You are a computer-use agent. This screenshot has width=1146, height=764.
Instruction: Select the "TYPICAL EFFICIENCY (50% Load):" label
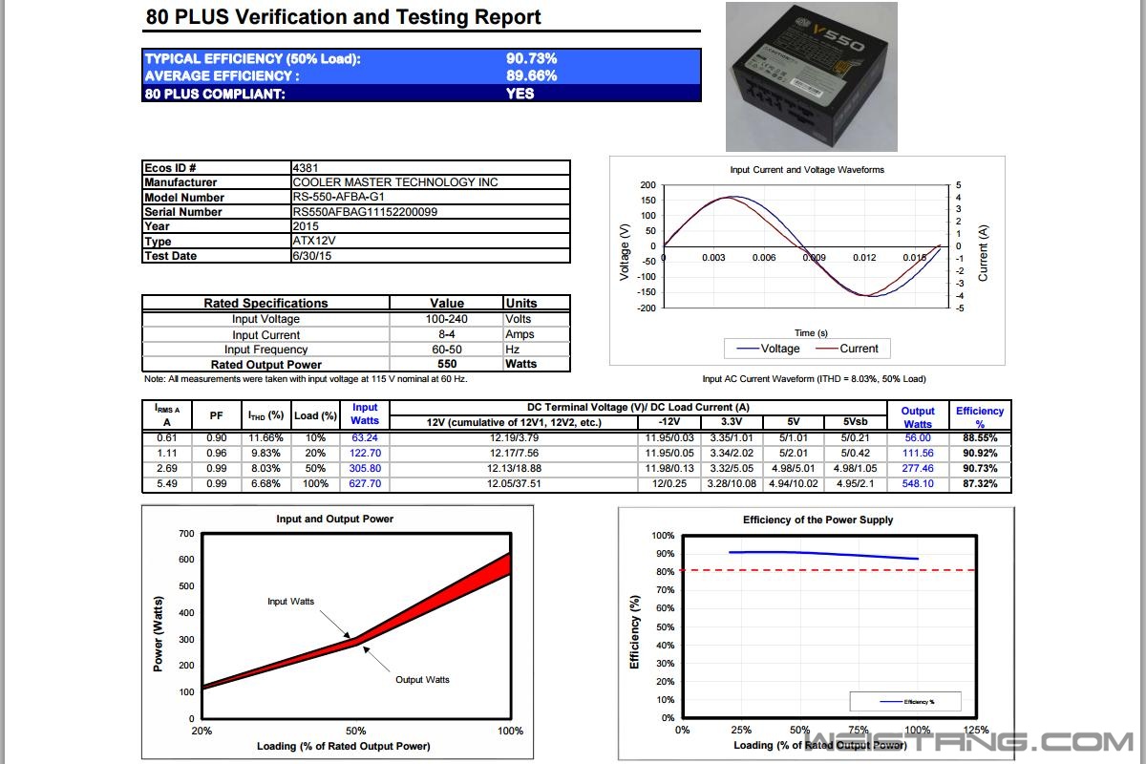(x=253, y=58)
